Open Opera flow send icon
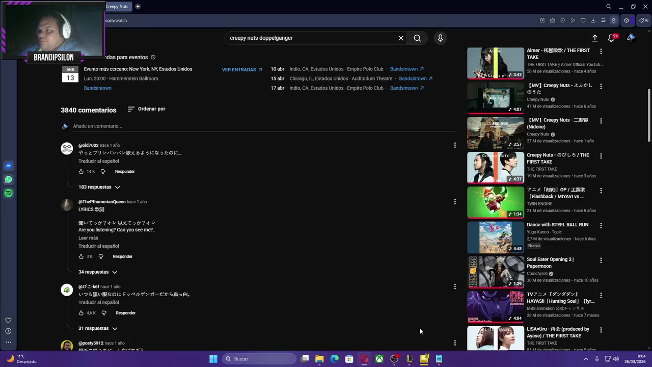This screenshot has height=367, width=652. click(x=573, y=20)
